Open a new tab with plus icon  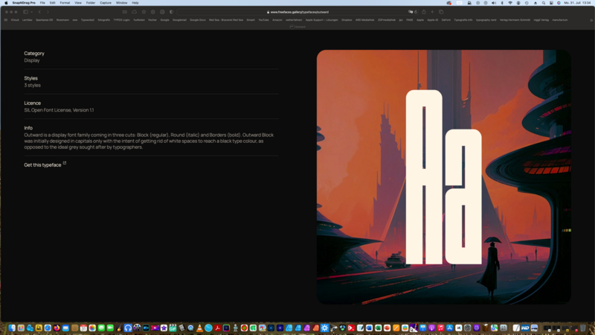point(432,12)
